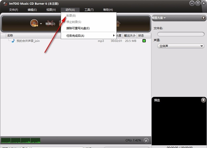207x148 pixels.
Task: Click the 20.5 MB output size cell
Action: pos(130,41)
